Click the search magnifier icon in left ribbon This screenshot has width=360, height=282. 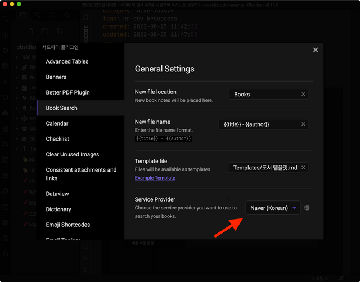pos(5,19)
